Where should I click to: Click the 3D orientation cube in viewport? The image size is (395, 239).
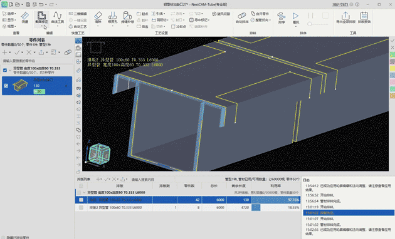click(99, 153)
